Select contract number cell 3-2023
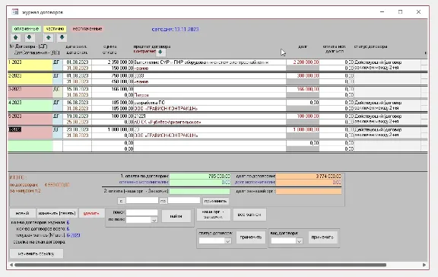This screenshot has height=277, width=438. pos(30,92)
